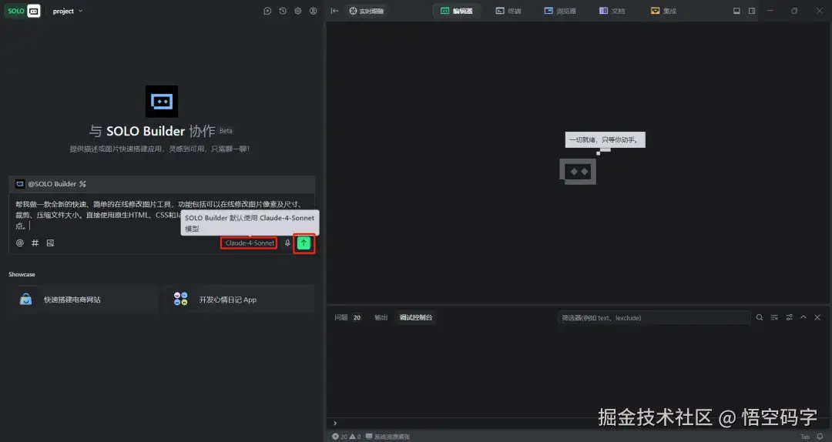Attach an image with the picture icon
The width and height of the screenshot is (832, 442).
(x=50, y=243)
